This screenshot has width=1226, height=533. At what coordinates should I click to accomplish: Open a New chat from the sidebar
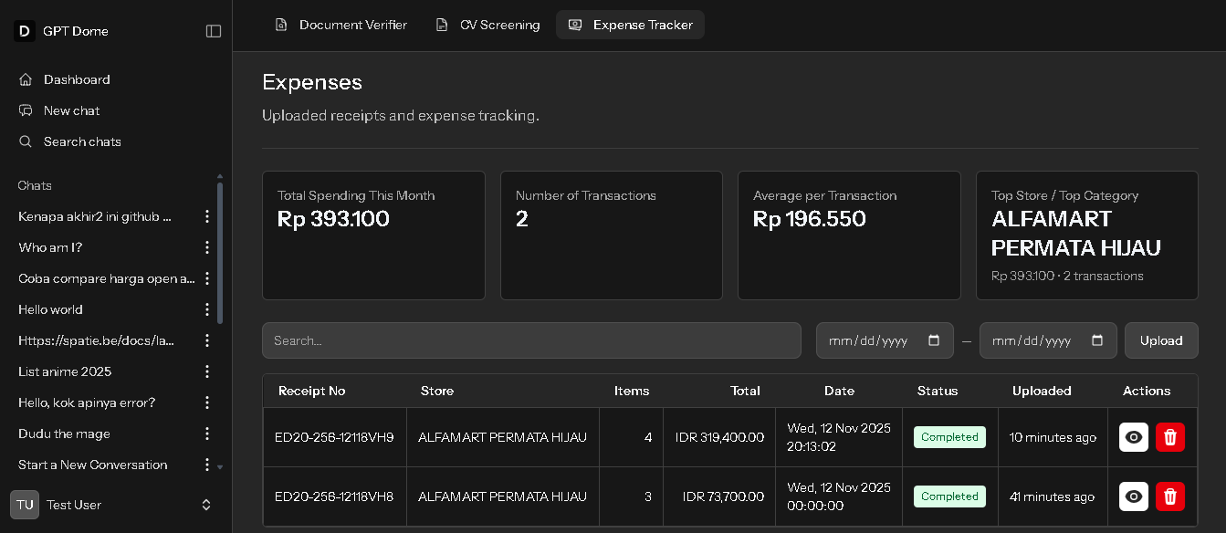(71, 110)
